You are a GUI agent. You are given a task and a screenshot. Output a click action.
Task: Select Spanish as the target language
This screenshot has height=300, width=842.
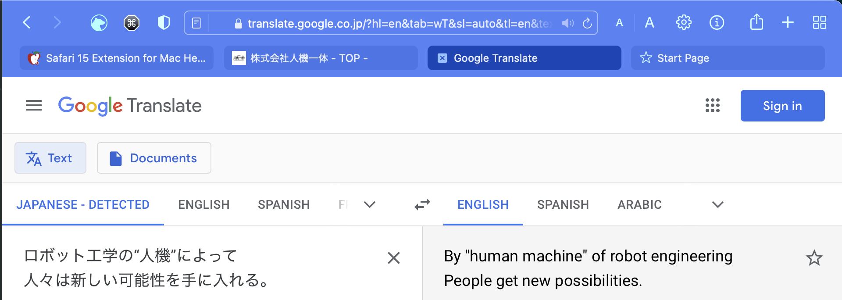click(x=563, y=204)
